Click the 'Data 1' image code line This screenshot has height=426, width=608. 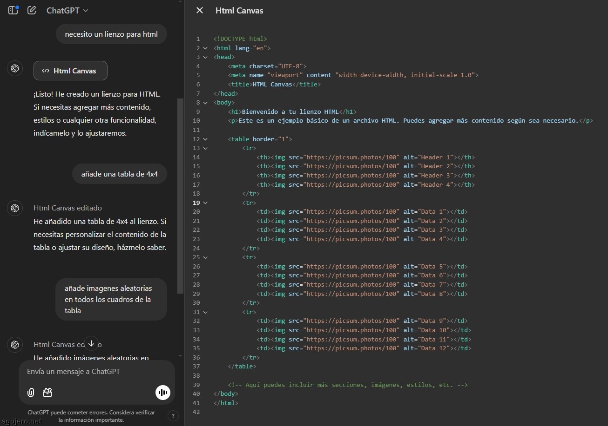click(x=362, y=212)
